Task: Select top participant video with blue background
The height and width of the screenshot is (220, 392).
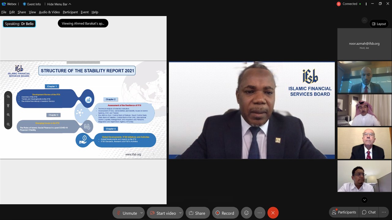Action: point(364,77)
